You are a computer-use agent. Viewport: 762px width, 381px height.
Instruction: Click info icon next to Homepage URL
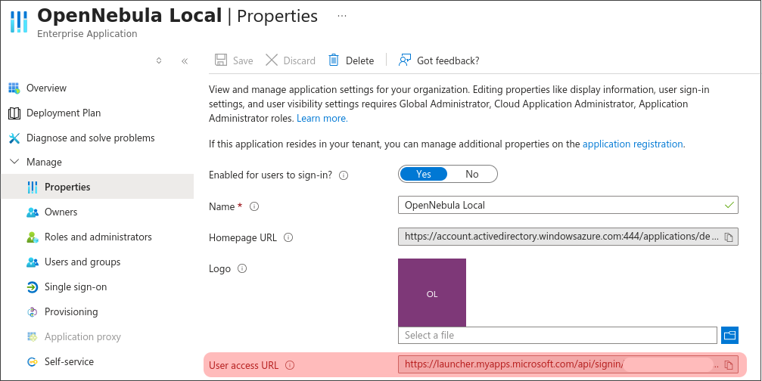point(288,237)
